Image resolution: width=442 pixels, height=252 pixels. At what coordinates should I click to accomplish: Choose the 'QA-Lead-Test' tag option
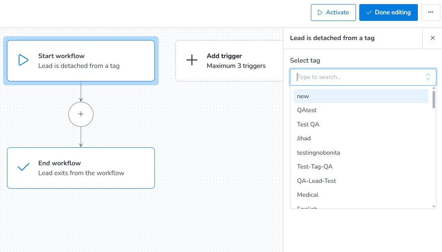click(x=361, y=181)
